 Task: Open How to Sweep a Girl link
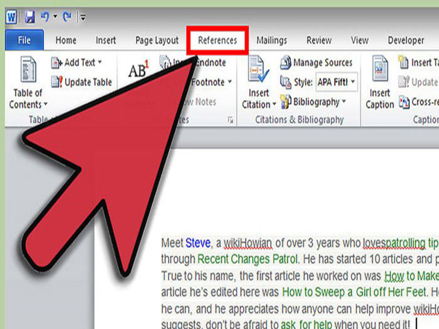(x=354, y=292)
